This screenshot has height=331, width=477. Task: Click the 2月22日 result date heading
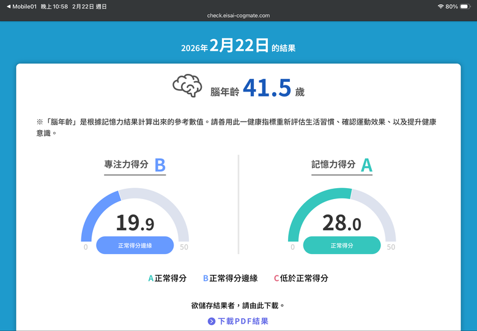[239, 46]
